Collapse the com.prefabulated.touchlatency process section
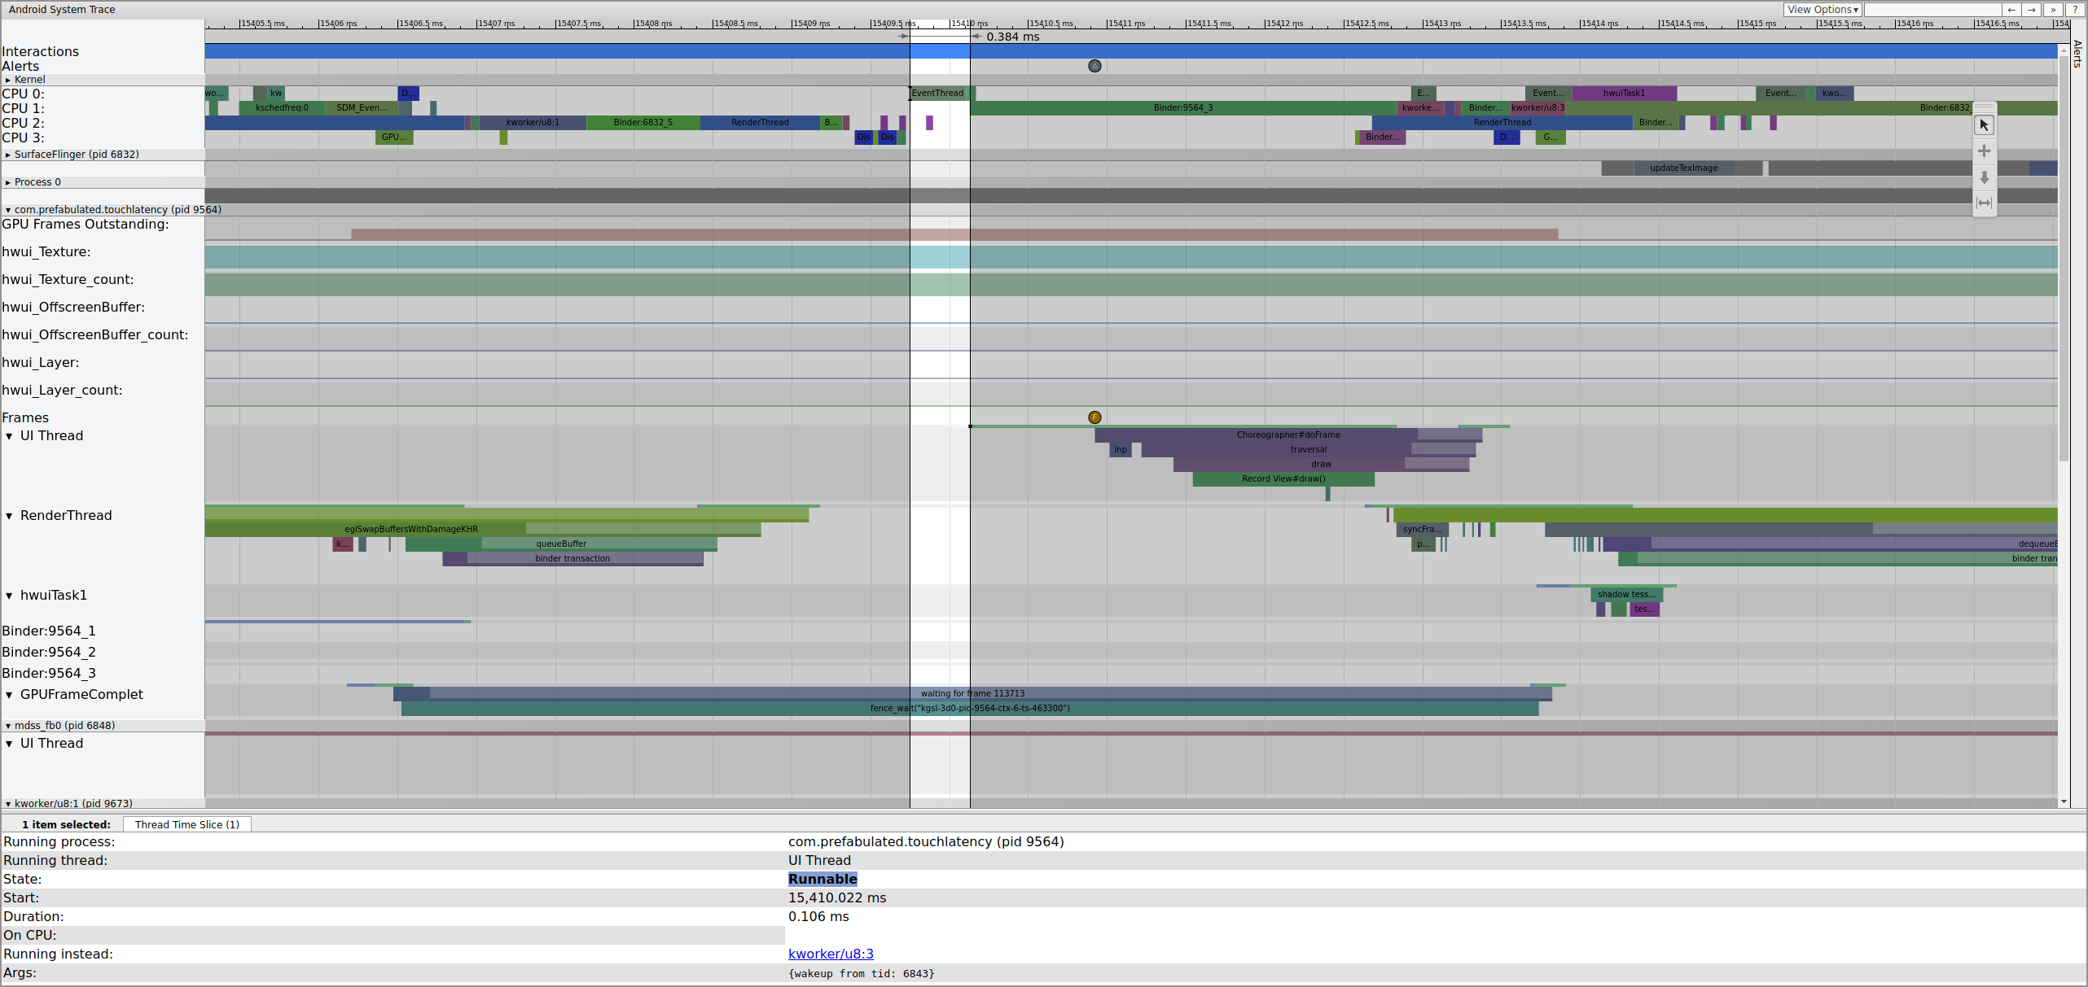Viewport: 2088px width, 987px height. [8, 209]
